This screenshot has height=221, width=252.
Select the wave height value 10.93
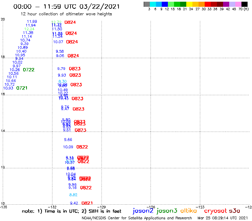[8, 88]
